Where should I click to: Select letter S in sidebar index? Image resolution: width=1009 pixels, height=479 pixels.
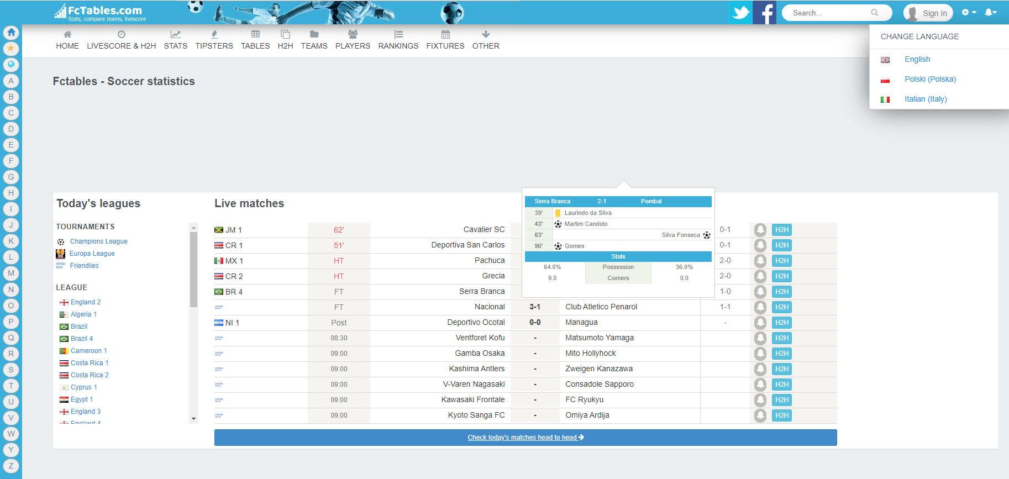(11, 370)
